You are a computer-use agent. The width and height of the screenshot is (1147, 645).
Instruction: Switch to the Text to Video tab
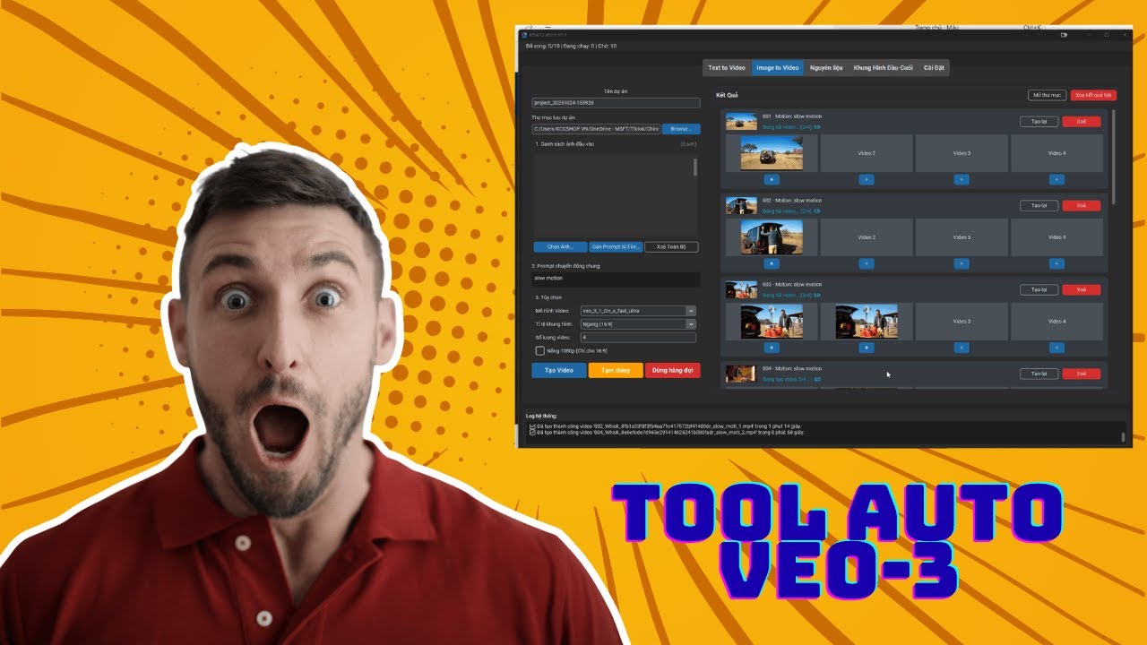[727, 67]
